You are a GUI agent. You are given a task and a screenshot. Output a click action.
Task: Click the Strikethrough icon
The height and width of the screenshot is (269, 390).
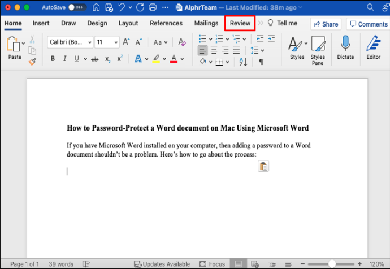point(95,59)
